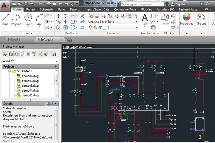Open Layer Properties manager icon
Image resolution: width=215 pixels, height=143 pixels.
pyautogui.click(x=90, y=16)
